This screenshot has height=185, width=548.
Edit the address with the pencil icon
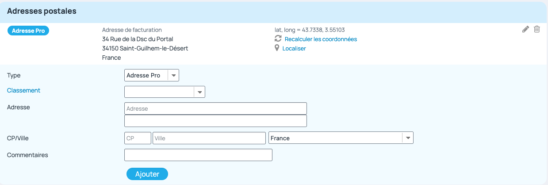click(525, 29)
